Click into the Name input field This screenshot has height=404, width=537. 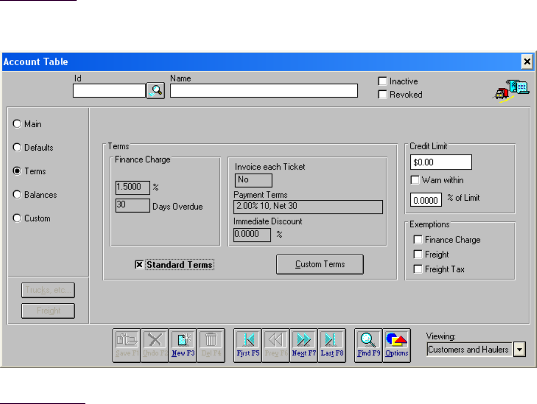(x=264, y=91)
